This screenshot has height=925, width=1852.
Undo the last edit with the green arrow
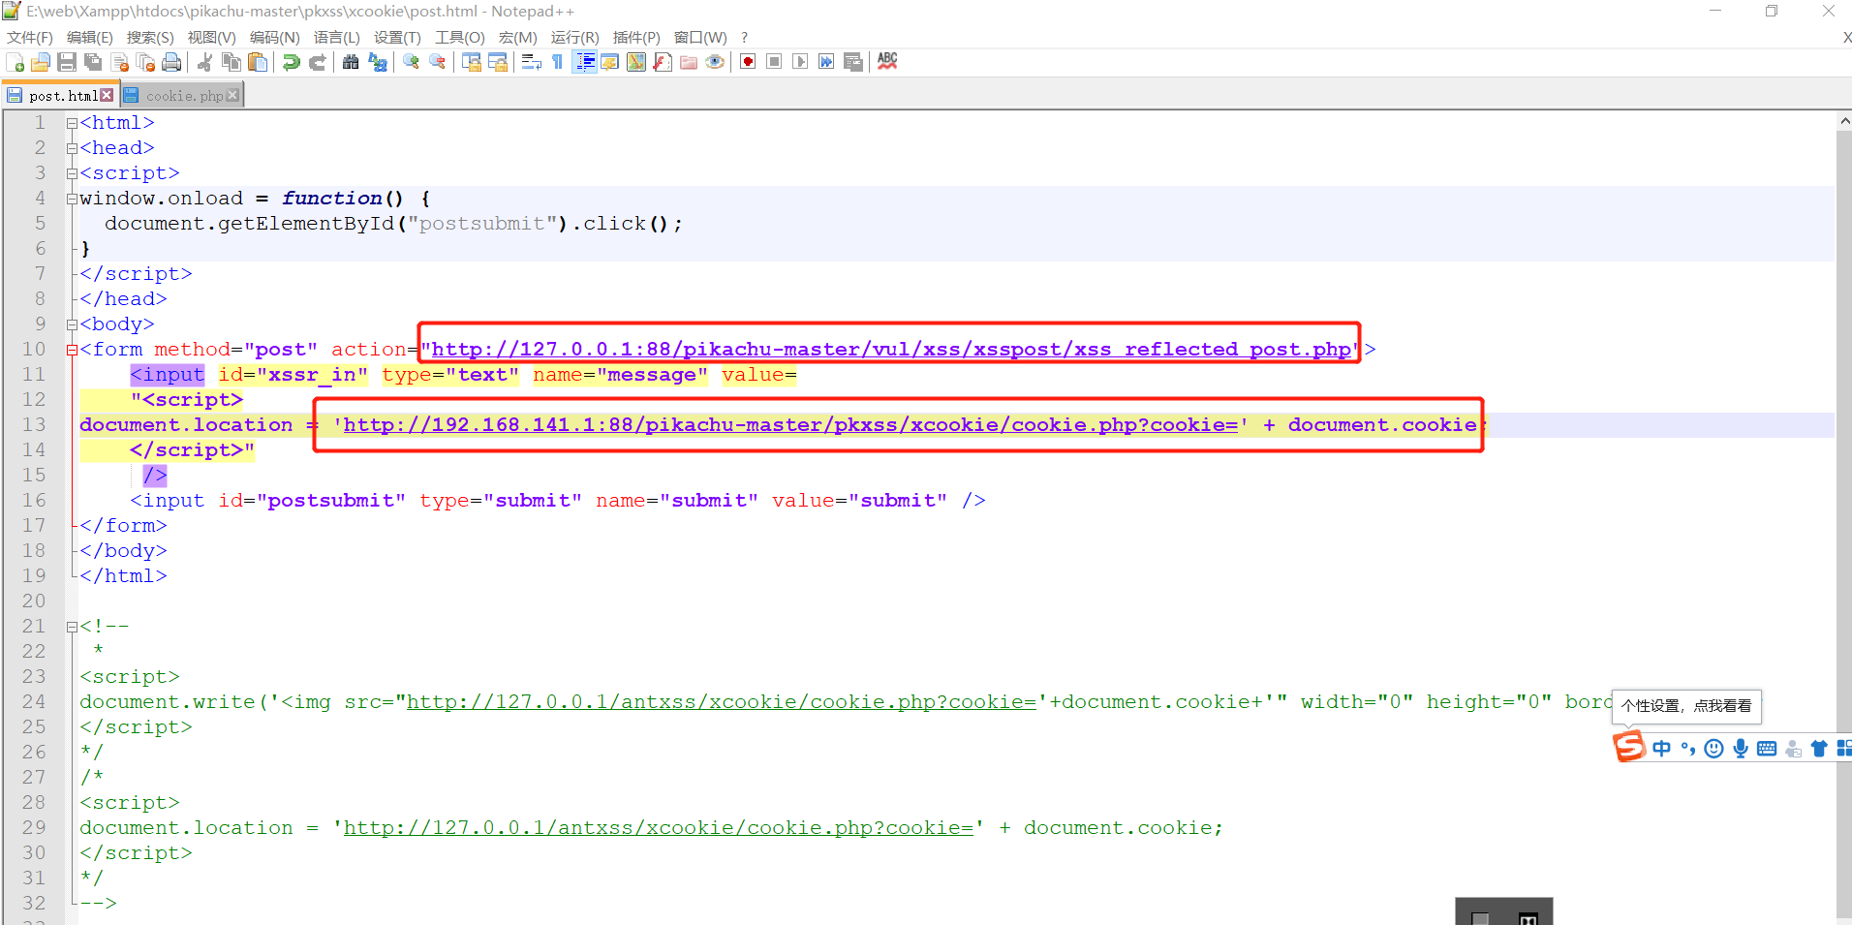tap(291, 62)
